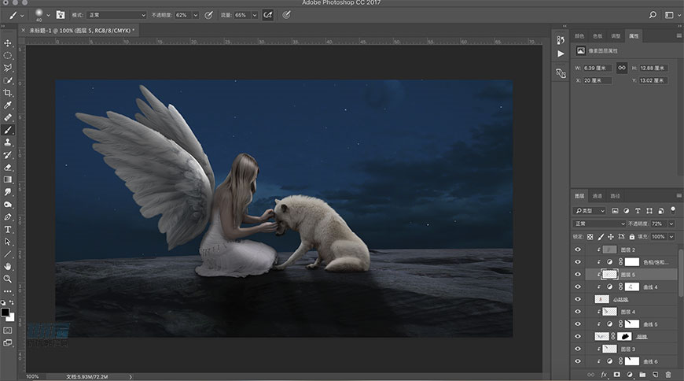Open the flow 65% dropdown arrow
The image size is (684, 381).
[255, 15]
